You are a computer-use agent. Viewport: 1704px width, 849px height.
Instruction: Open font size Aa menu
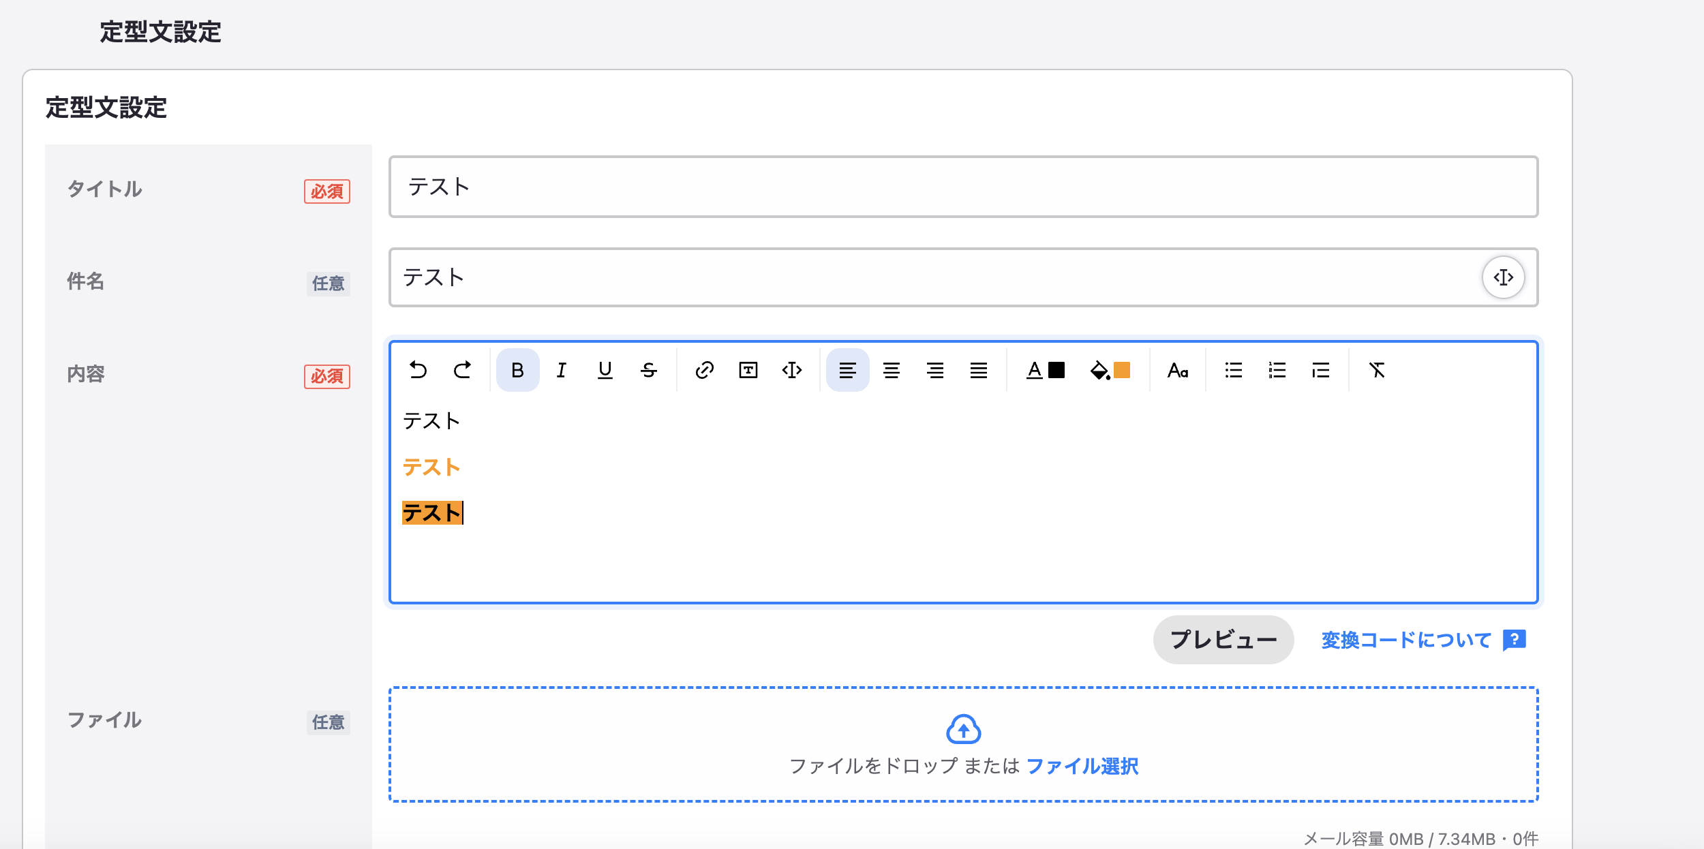click(1178, 370)
